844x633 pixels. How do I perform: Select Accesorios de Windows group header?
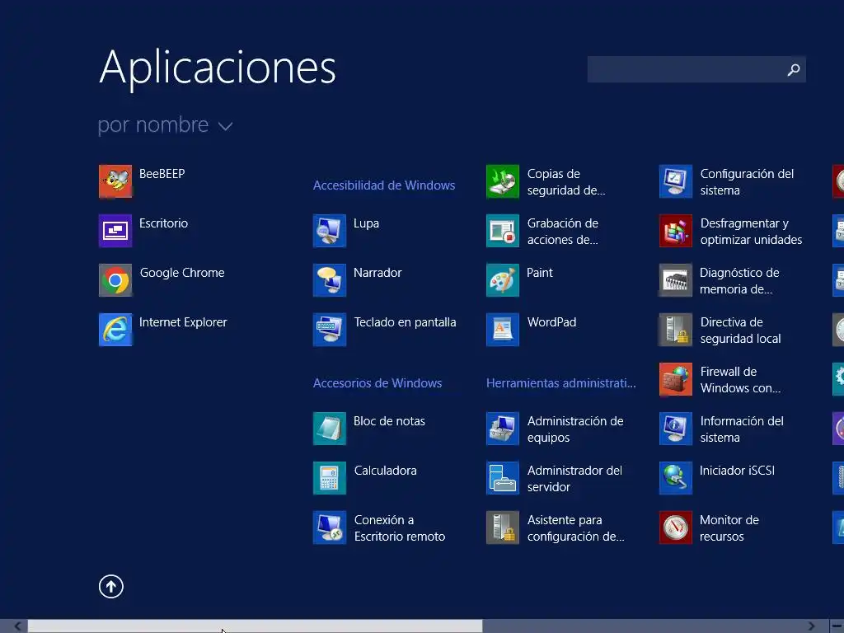(377, 383)
